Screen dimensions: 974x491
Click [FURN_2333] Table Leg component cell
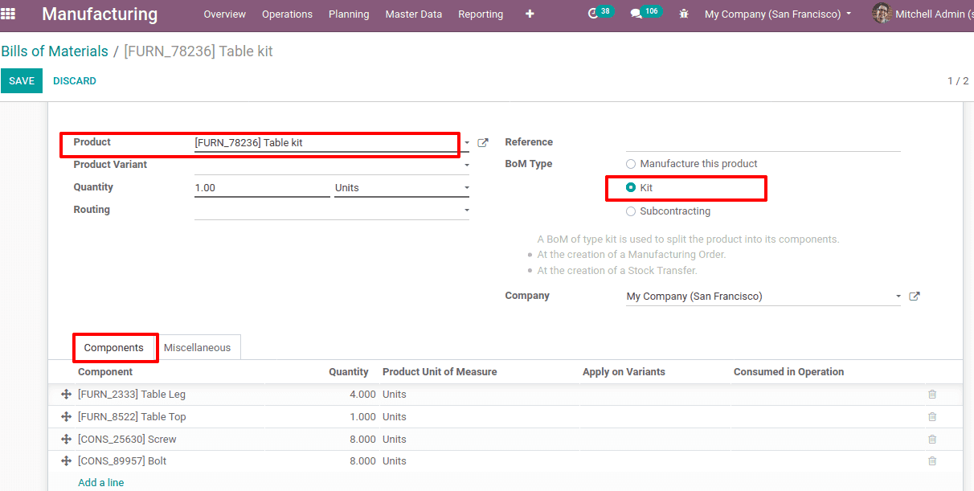coord(132,395)
